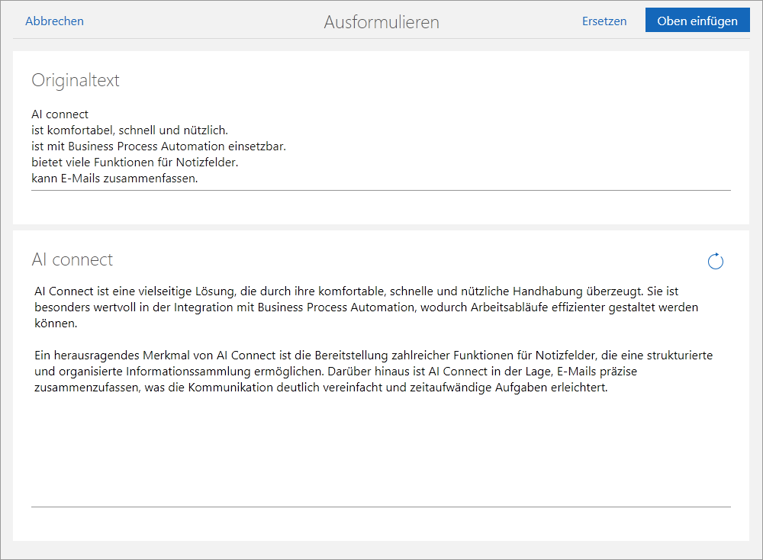The width and height of the screenshot is (763, 560).
Task: Click Abbrechen to cancel the dialog
Action: pos(54,21)
